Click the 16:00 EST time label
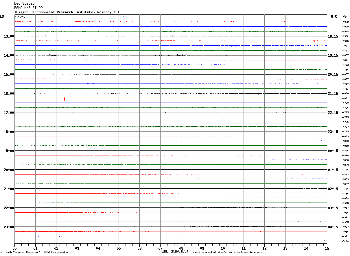The height and width of the screenshot is (256, 350). point(9,94)
